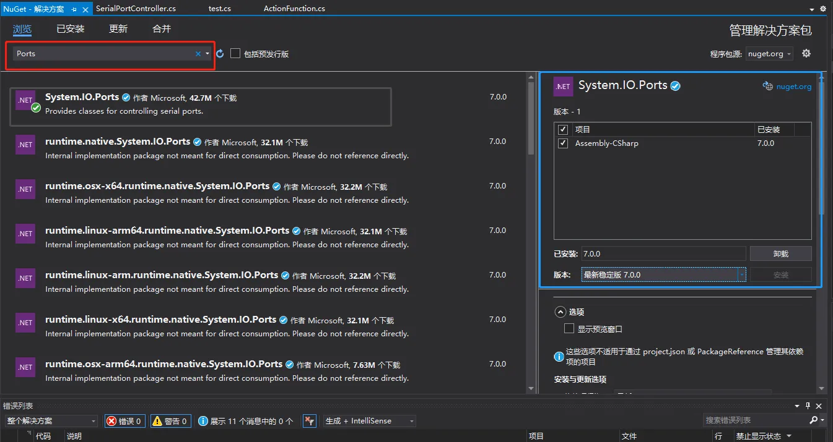Screen dimensions: 833x442
Task: Open the ActionFunction.cs tab
Action: point(294,9)
